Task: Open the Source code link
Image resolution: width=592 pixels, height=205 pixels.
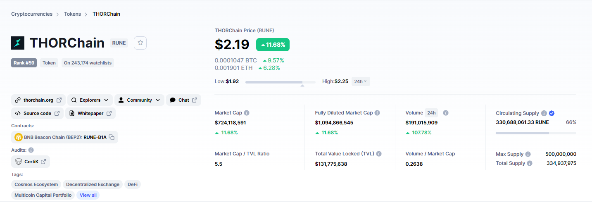Action: 37,113
